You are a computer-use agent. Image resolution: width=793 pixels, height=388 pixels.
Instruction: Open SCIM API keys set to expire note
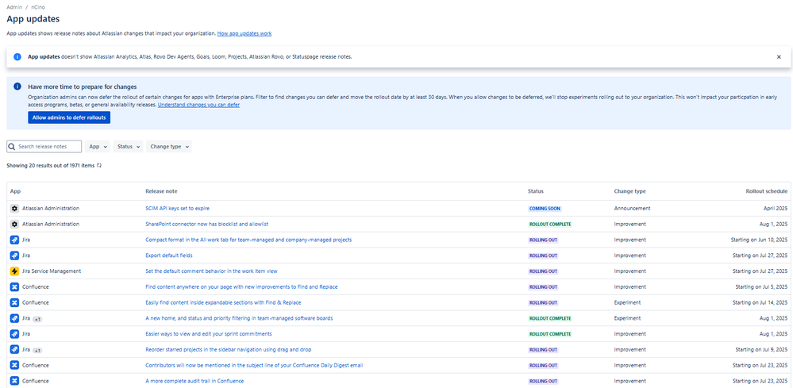point(178,208)
